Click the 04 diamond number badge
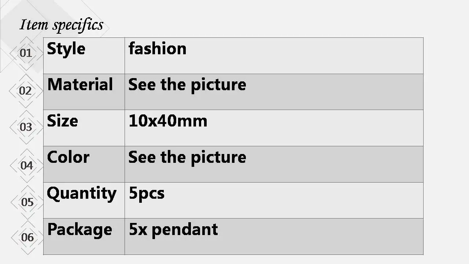469x264 pixels. click(26, 166)
